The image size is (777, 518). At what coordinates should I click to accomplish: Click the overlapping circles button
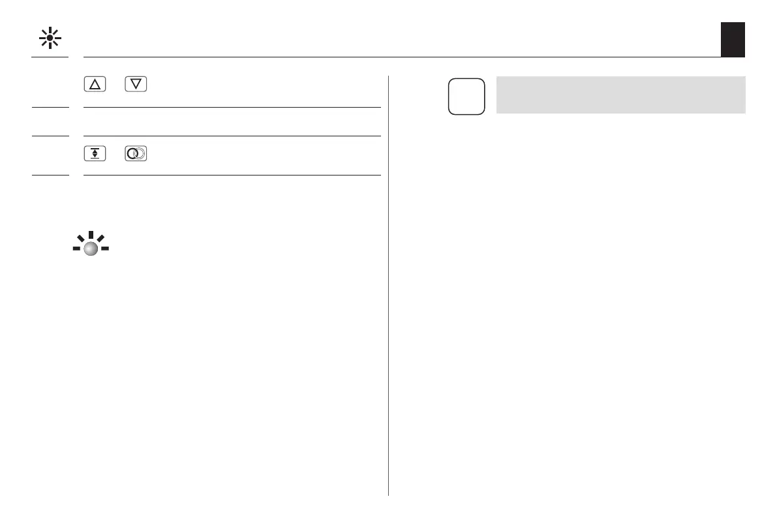136,153
